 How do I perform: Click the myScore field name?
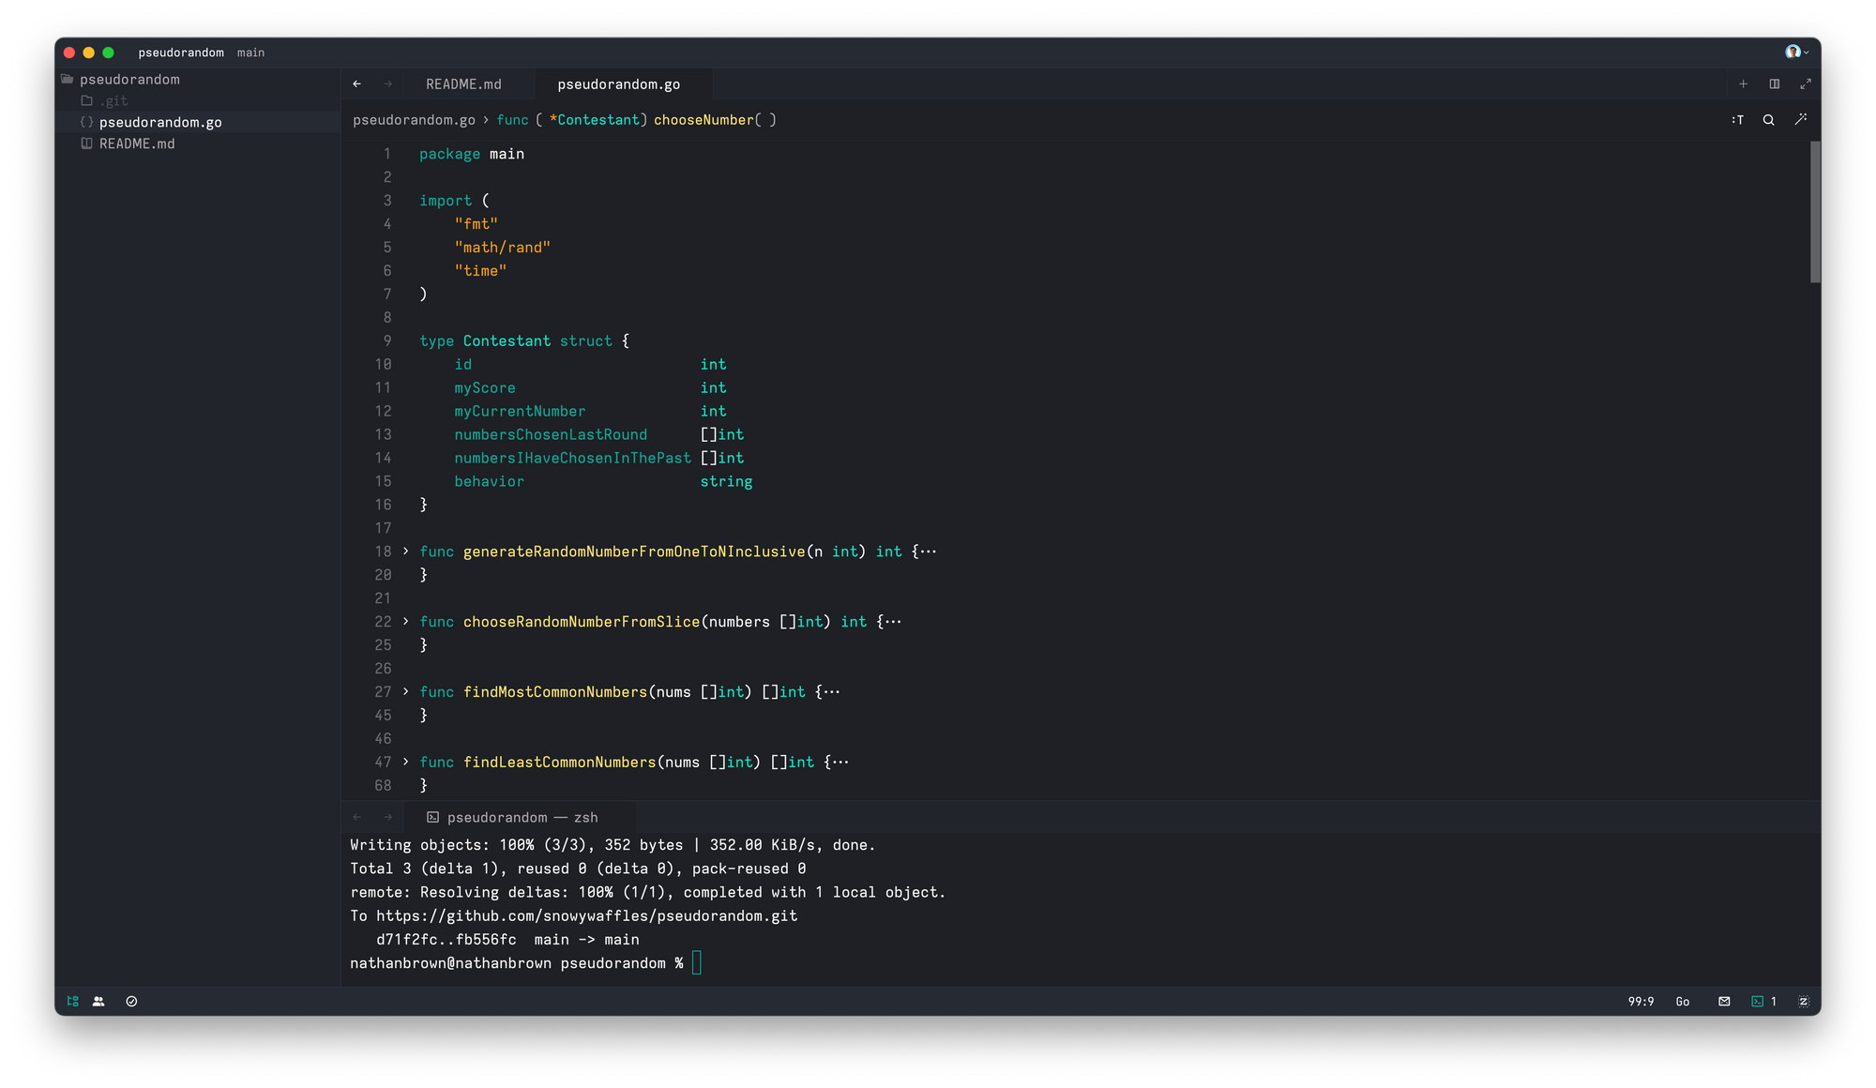pyautogui.click(x=485, y=388)
